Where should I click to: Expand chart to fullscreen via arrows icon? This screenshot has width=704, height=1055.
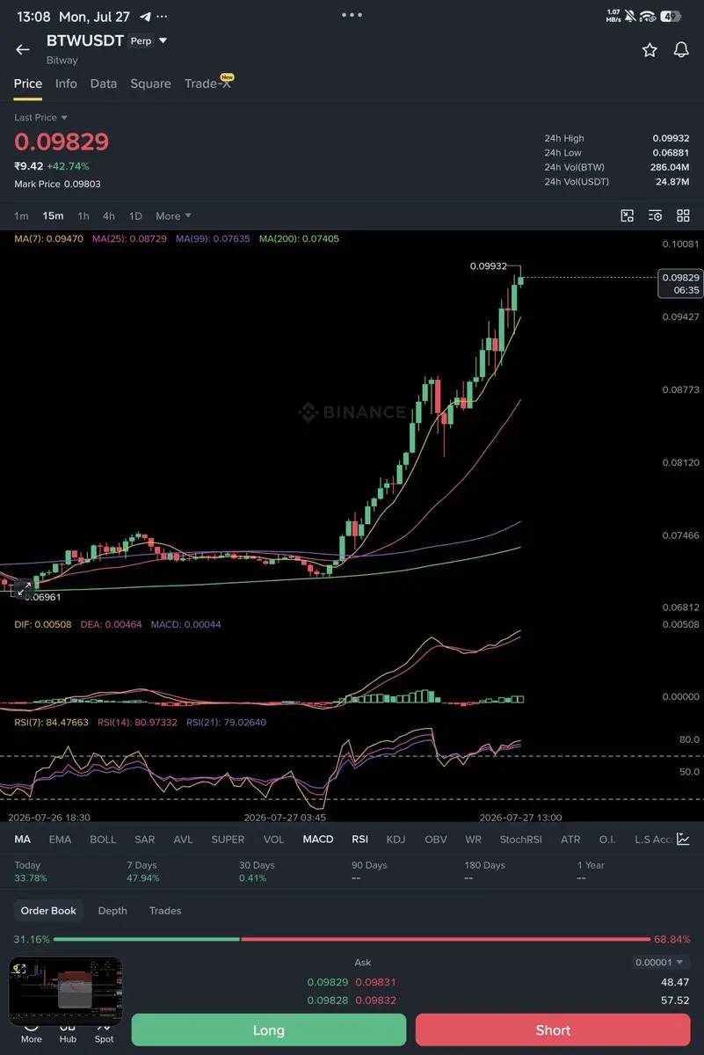click(25, 586)
